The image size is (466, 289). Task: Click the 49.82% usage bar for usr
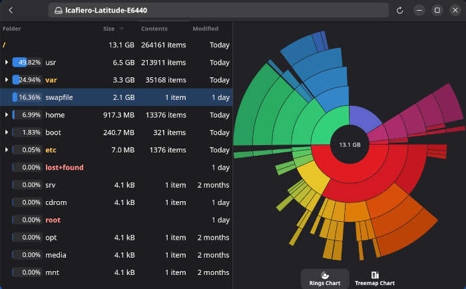[27, 63]
